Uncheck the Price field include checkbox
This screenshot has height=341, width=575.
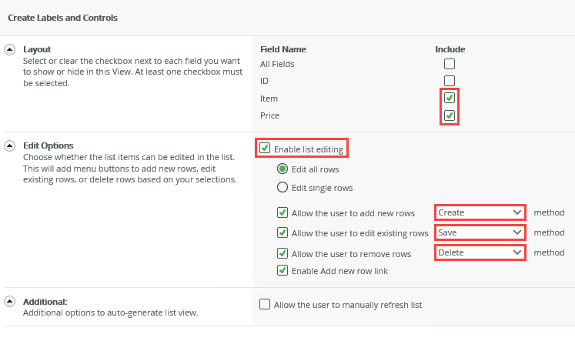[450, 116]
